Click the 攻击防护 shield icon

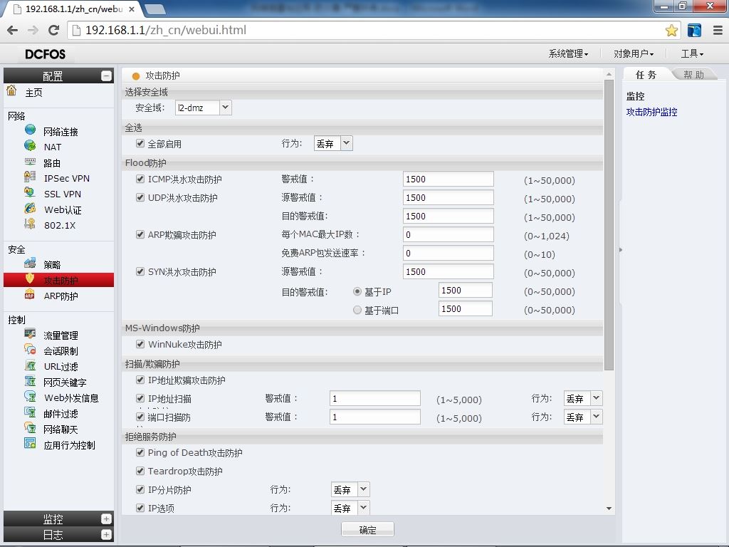(30, 278)
